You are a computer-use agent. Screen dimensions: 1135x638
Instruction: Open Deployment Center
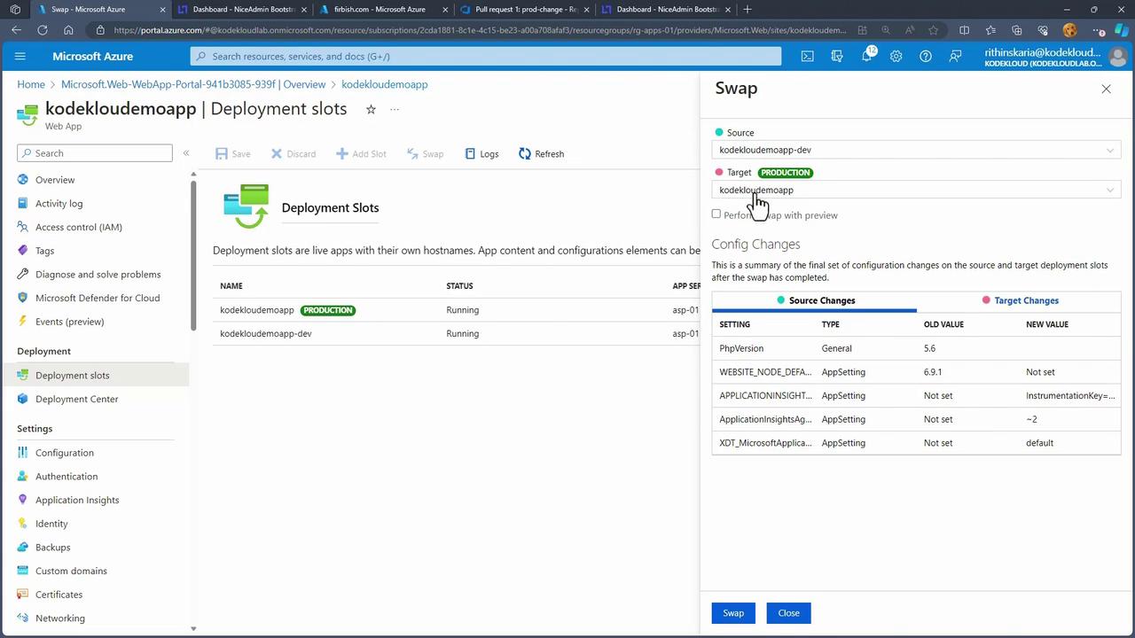76,399
